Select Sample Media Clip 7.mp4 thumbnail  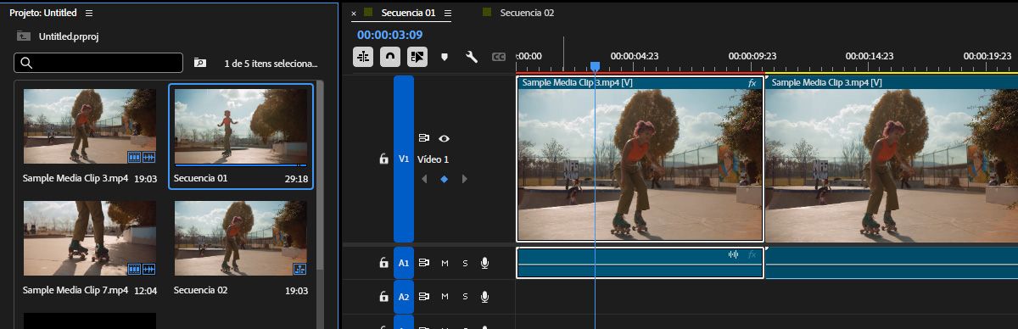pyautogui.click(x=90, y=238)
